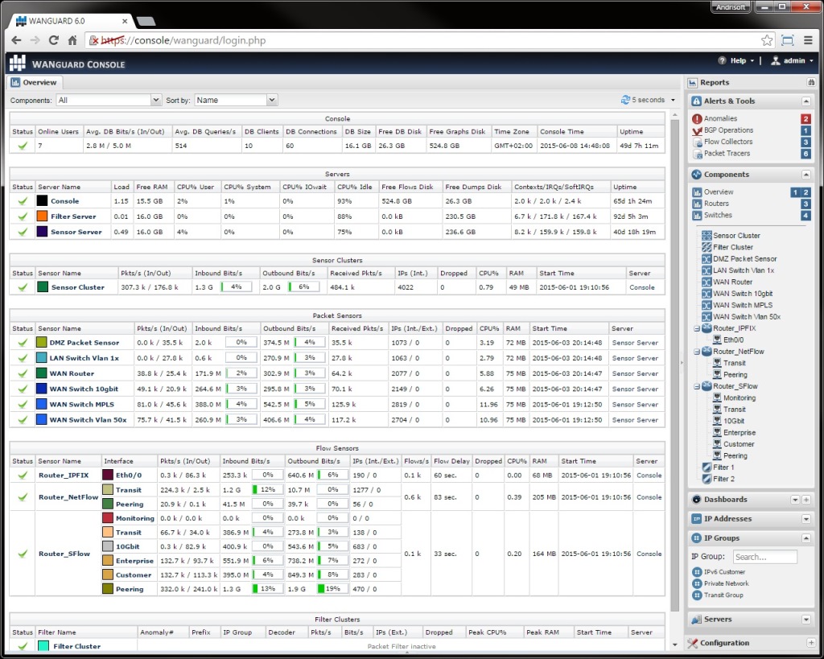Collapse the Alerts & Tools panel

point(806,101)
